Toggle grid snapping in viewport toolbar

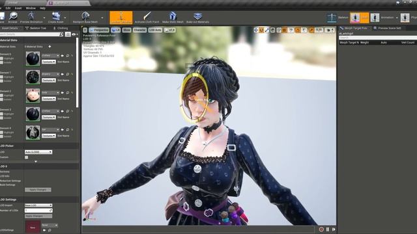point(285,30)
